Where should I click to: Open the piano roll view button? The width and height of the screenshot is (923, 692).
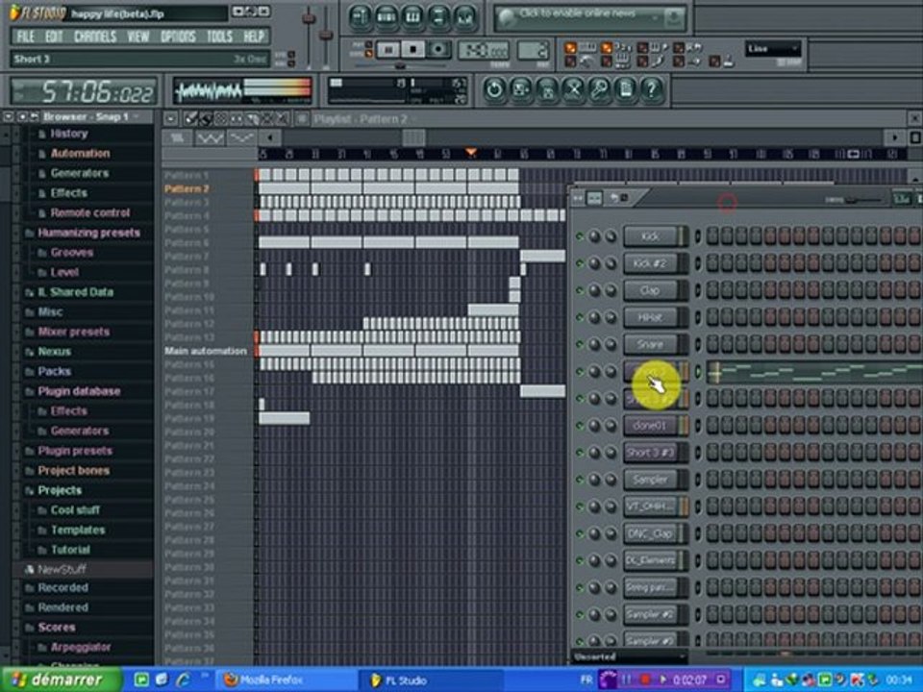(412, 17)
